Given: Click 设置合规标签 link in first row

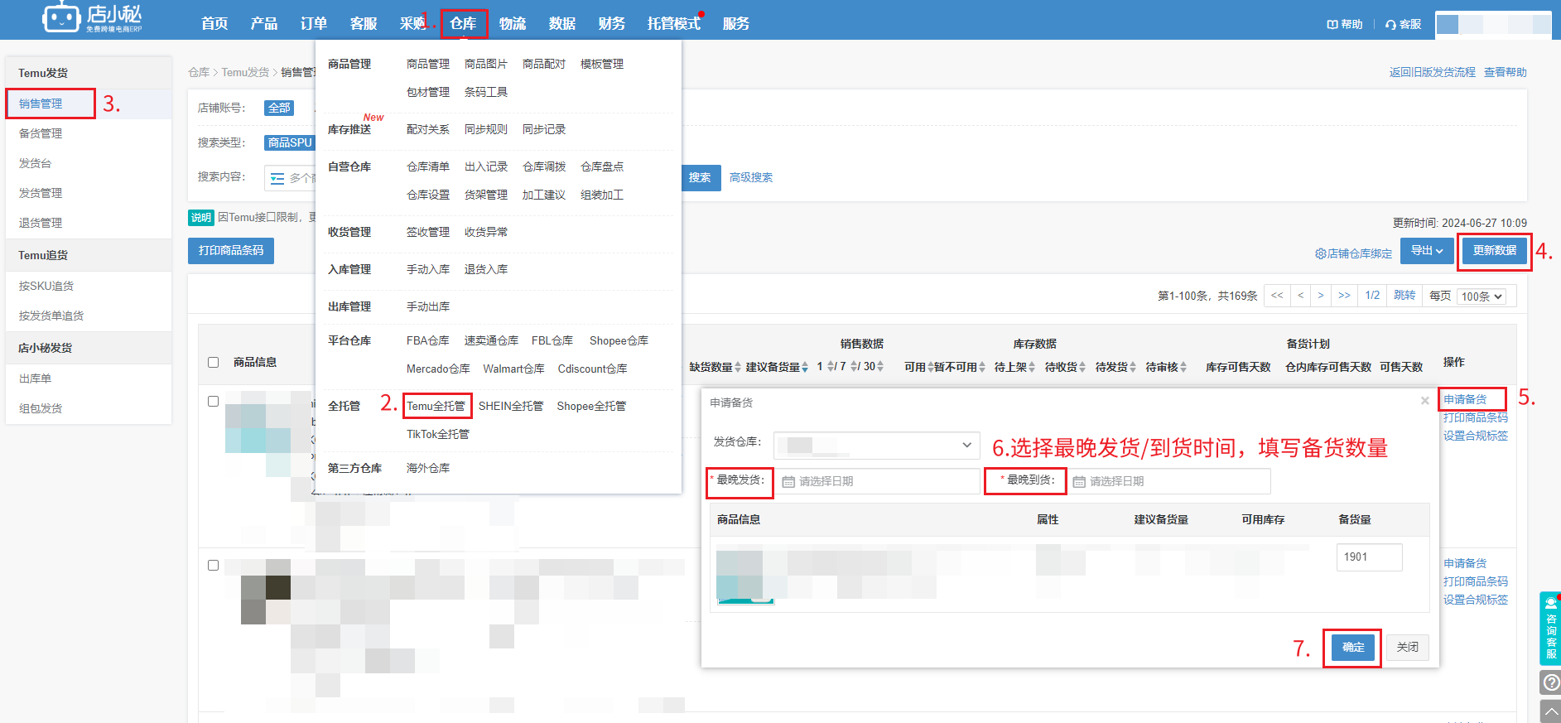Looking at the screenshot, I should [1476, 436].
